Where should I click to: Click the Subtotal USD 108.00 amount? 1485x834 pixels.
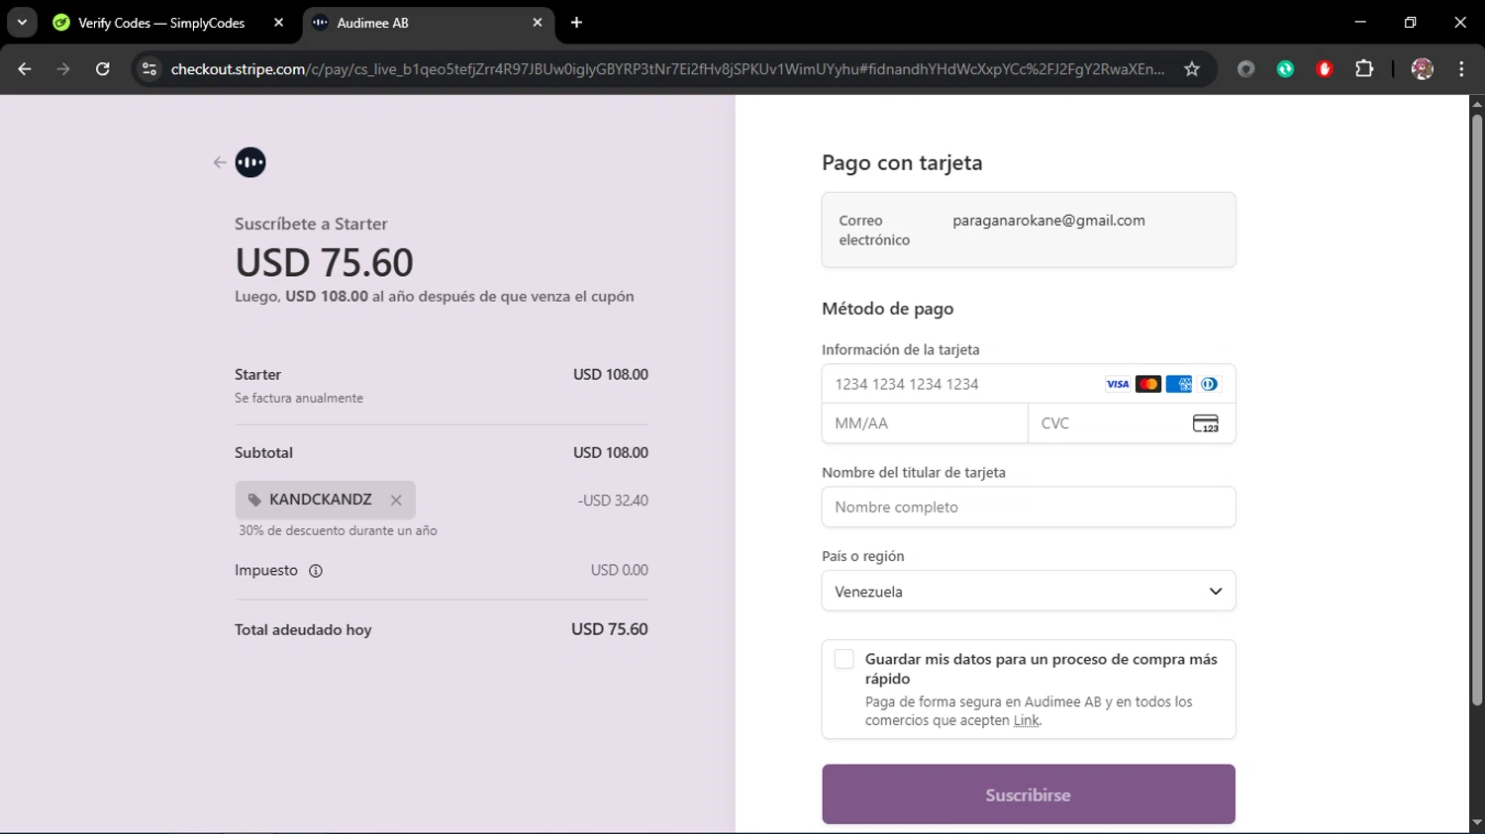(x=611, y=452)
